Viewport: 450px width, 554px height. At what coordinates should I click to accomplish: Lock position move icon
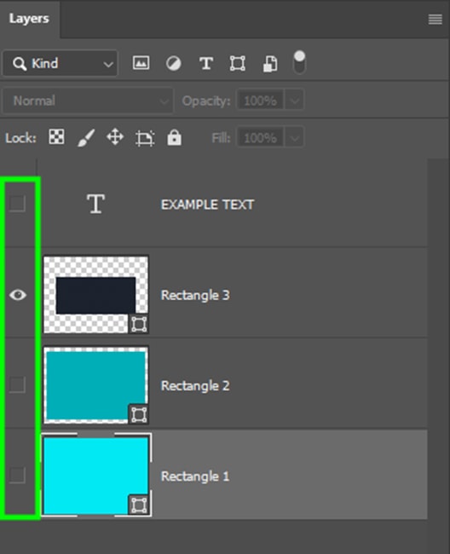point(115,137)
